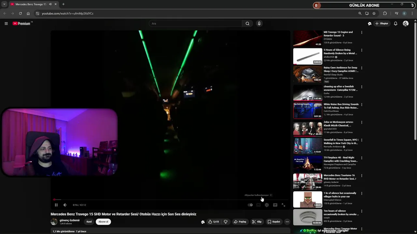Click the Katıl join button
The image size is (417, 234).
click(x=89, y=222)
